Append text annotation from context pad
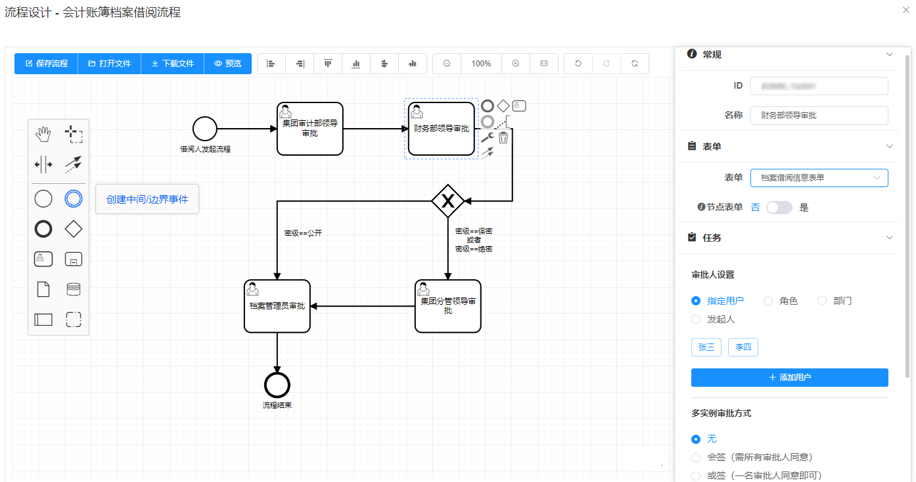Image resolution: width=916 pixels, height=482 pixels. pyautogui.click(x=503, y=121)
